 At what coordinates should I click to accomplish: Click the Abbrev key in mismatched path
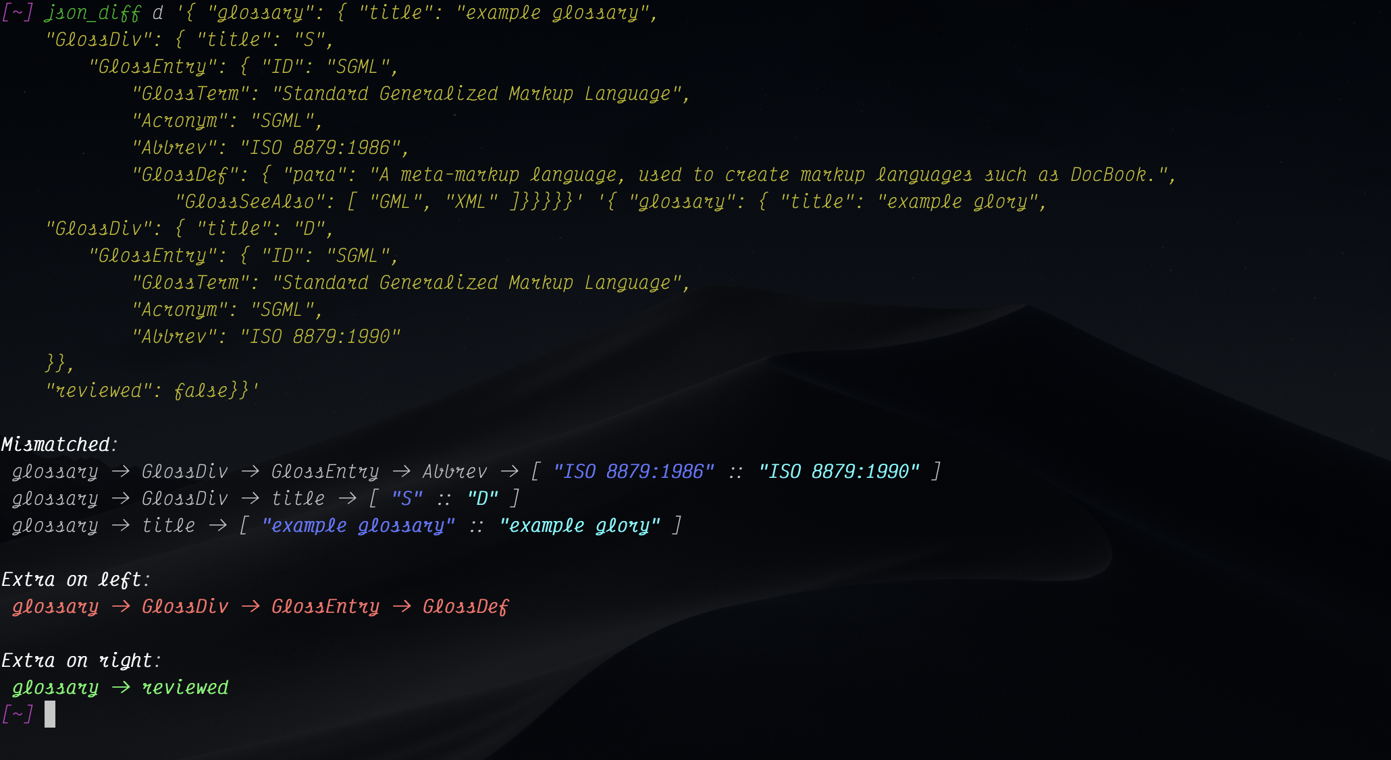(455, 471)
